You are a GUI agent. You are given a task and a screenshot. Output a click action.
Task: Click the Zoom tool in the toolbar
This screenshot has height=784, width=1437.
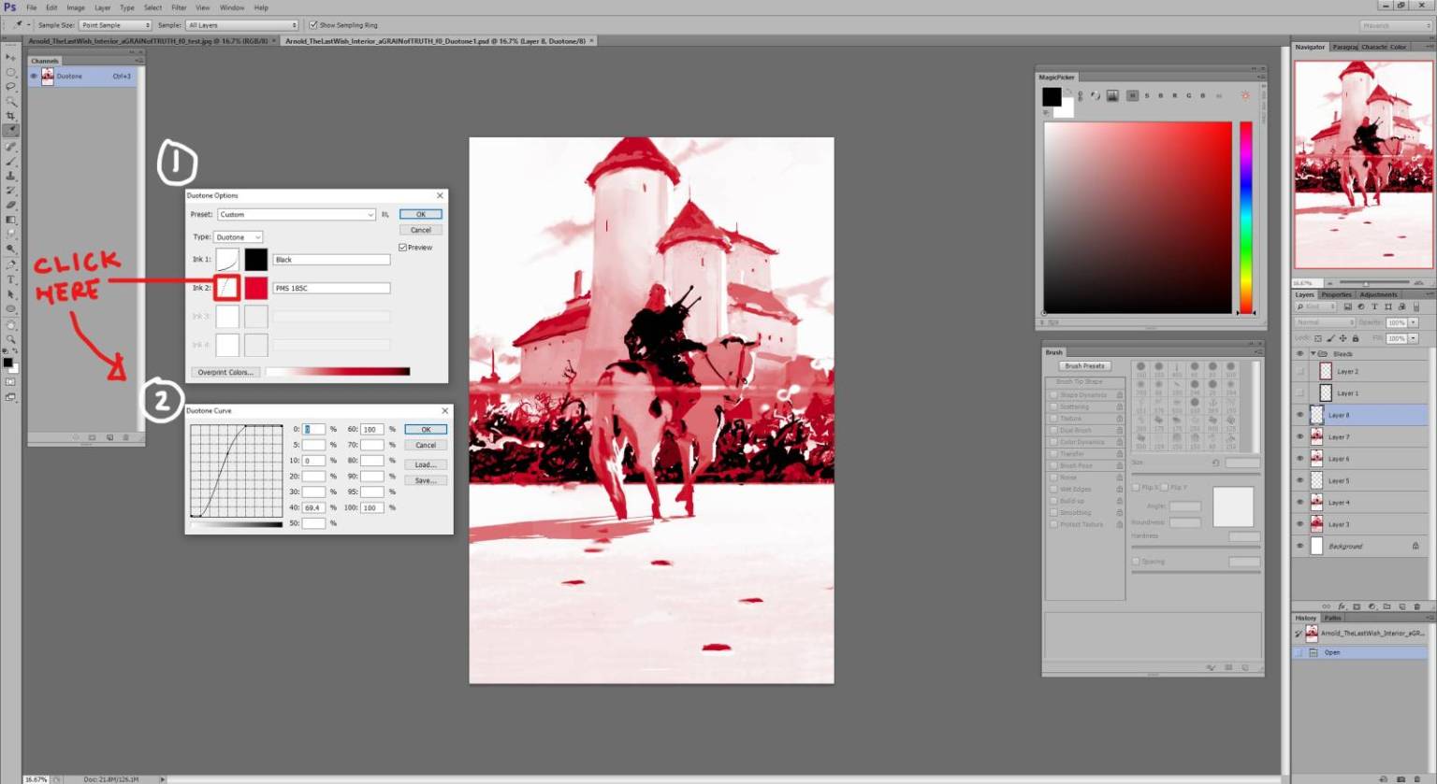pyautogui.click(x=10, y=338)
